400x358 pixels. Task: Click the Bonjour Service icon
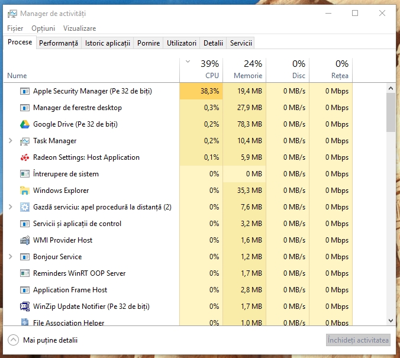point(25,257)
